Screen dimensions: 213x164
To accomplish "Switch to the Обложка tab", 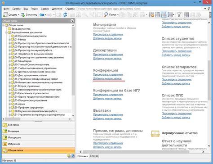I will (x=83, y=156).
